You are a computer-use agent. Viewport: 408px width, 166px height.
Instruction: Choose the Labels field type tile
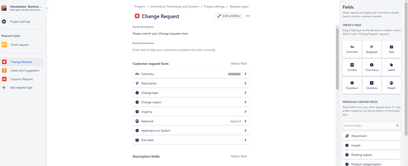click(x=391, y=67)
